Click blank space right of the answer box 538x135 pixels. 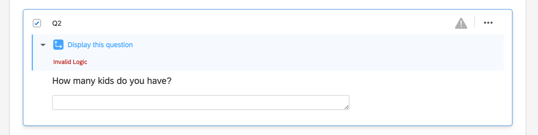tap(427, 103)
